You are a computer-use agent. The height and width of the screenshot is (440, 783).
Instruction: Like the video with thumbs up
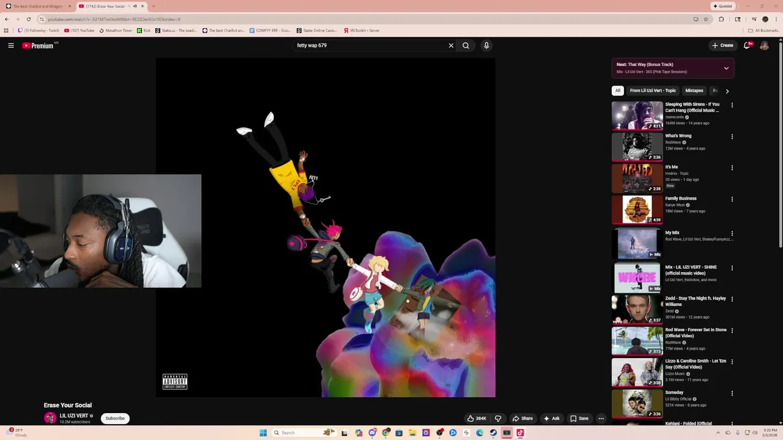(x=477, y=419)
